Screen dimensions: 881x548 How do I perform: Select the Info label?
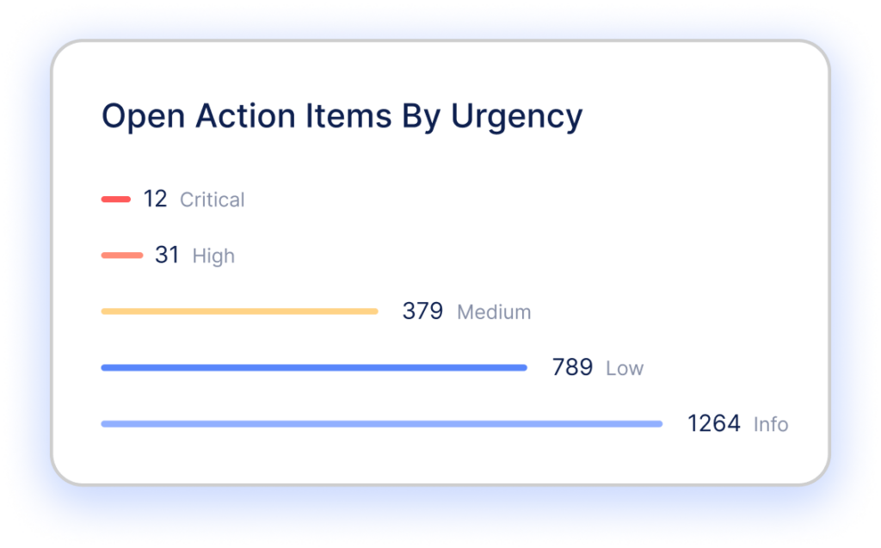pos(771,425)
